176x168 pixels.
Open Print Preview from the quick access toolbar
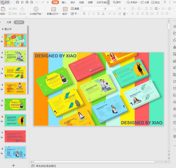click(x=32, y=2)
